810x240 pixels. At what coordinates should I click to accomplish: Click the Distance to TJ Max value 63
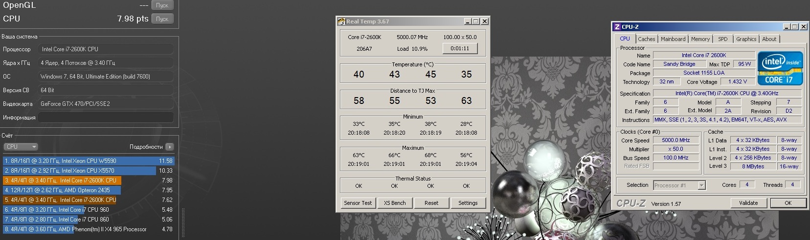(x=466, y=100)
